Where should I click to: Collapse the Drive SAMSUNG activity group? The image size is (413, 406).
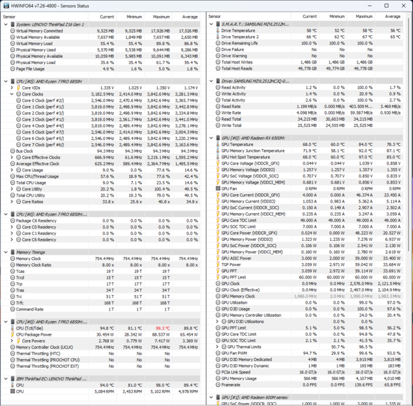click(211, 81)
